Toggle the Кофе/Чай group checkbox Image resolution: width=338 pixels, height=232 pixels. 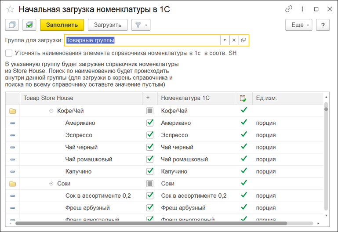[150, 111]
